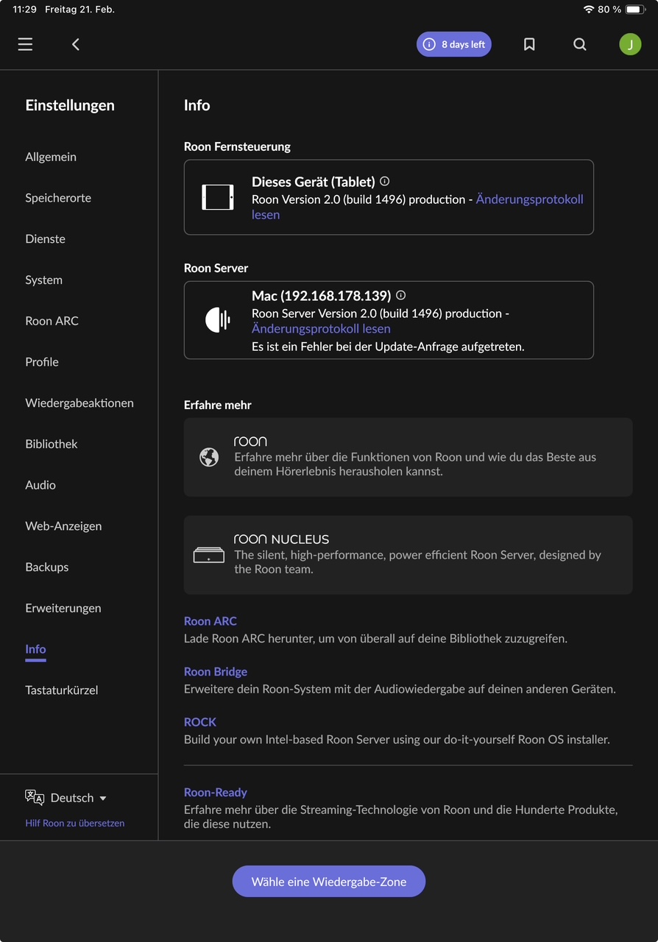Go back using the back arrow
The height and width of the screenshot is (942, 658).
coord(75,44)
